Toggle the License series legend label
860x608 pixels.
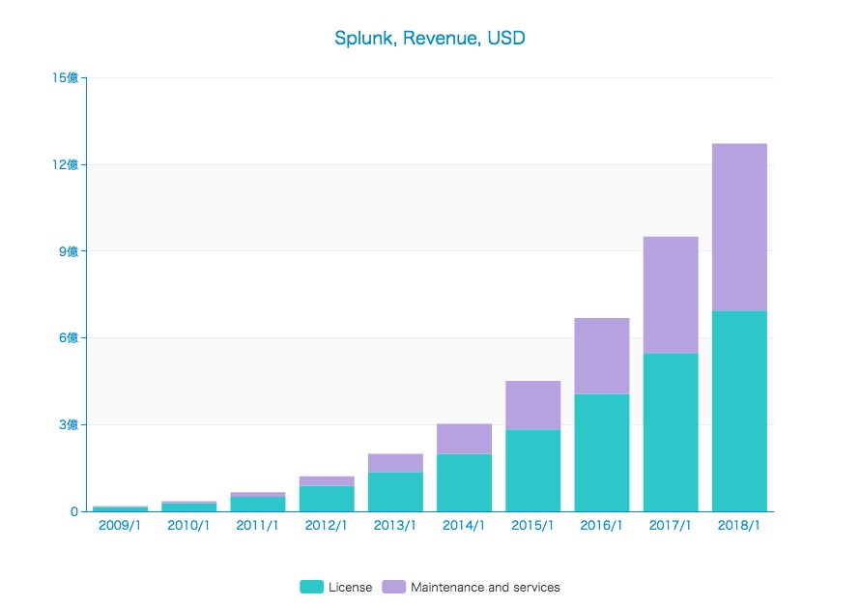[350, 587]
